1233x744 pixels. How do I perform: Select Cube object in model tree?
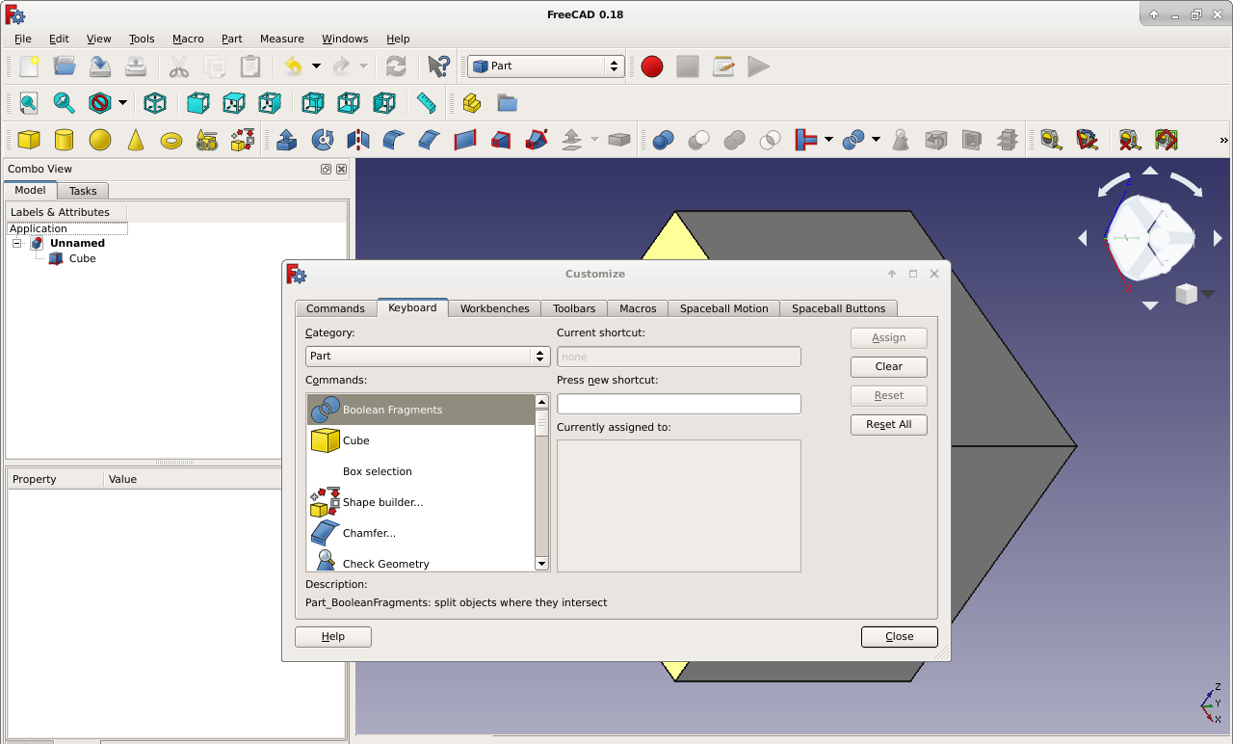82,259
